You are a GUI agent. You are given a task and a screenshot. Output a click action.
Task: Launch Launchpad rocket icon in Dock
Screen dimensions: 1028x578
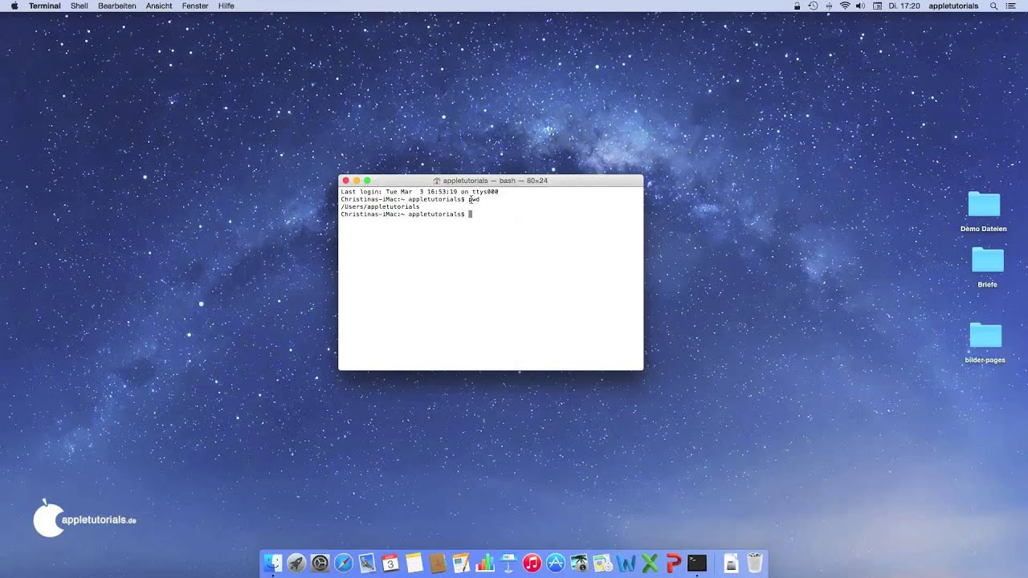coord(296,564)
